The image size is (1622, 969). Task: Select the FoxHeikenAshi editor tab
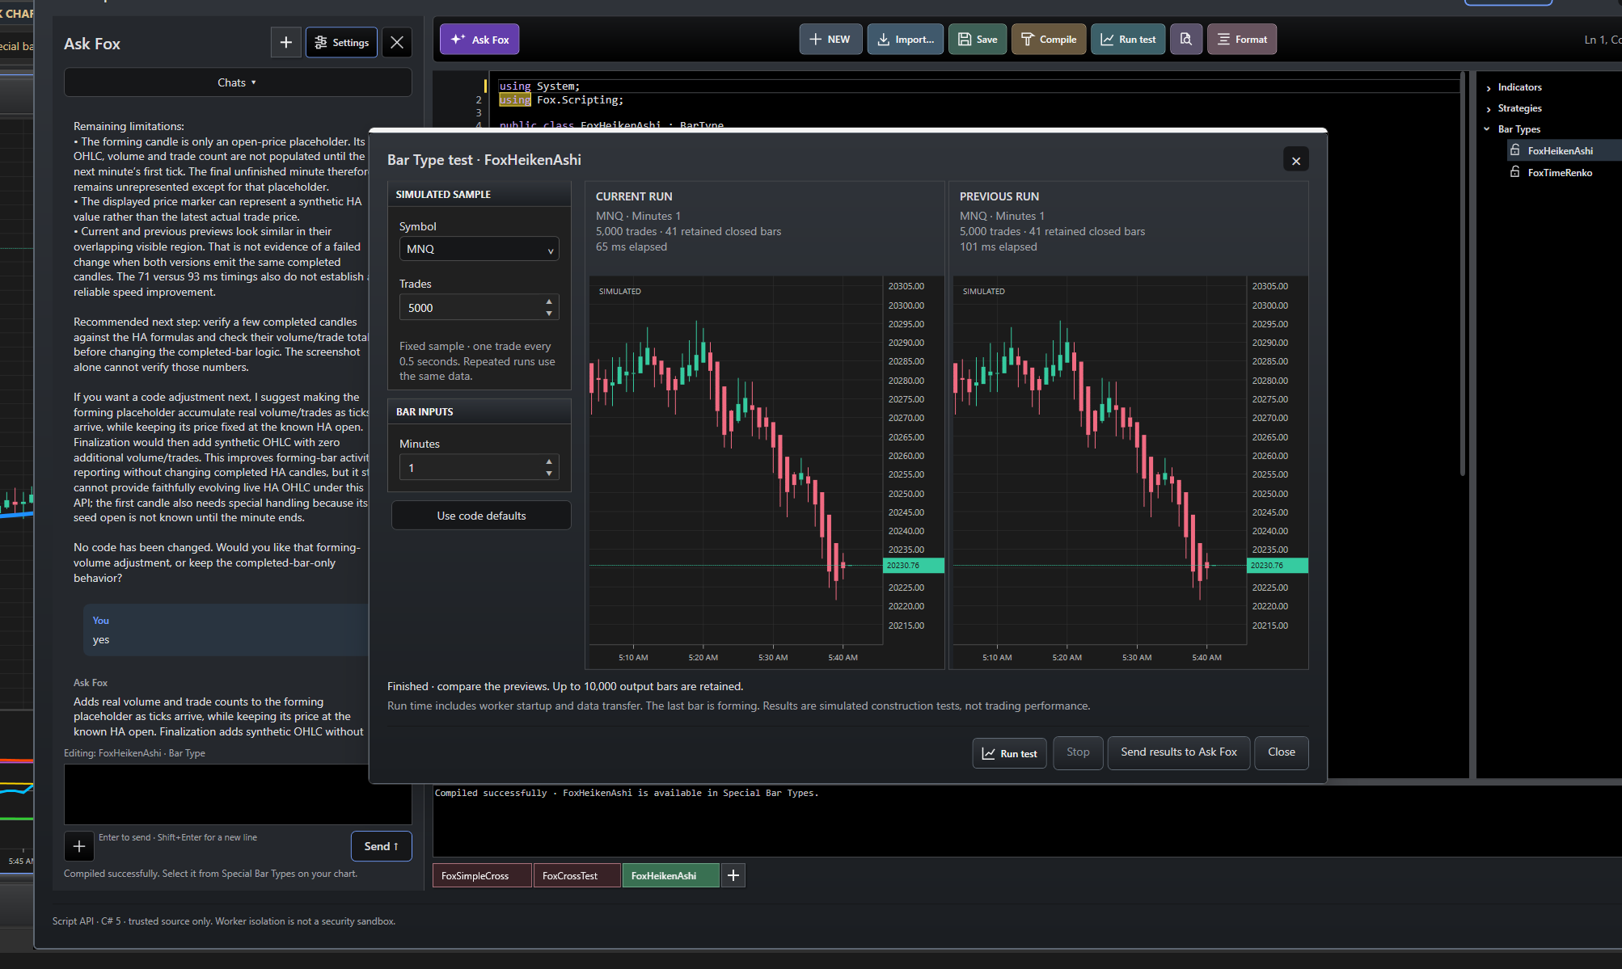[x=670, y=875]
